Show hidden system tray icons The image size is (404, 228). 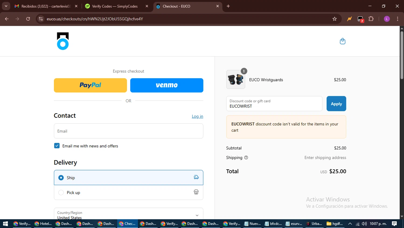click(350, 224)
